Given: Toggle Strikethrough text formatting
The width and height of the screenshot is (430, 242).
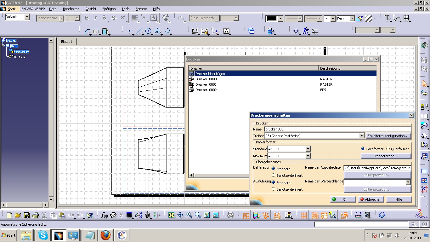Looking at the screenshot, I should point(114,18).
